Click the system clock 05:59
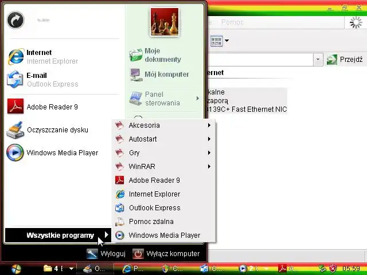Screen dimensions: 367x275 (x=351, y=269)
